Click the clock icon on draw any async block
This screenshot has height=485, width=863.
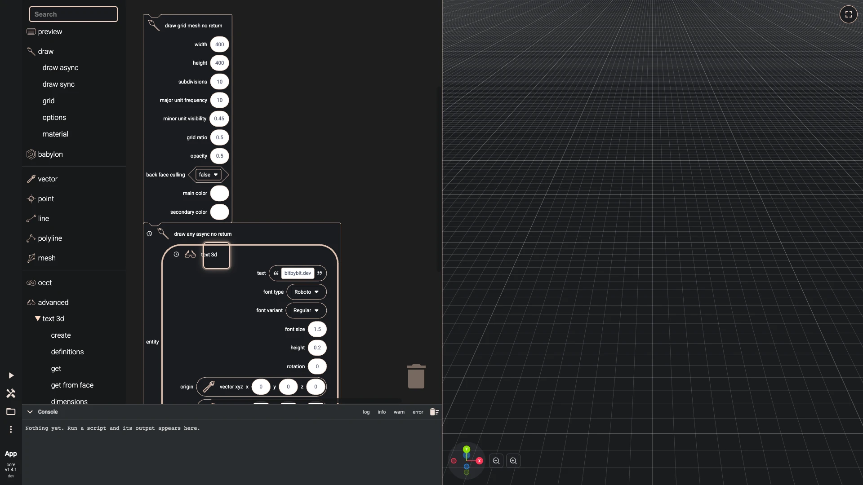pyautogui.click(x=149, y=234)
